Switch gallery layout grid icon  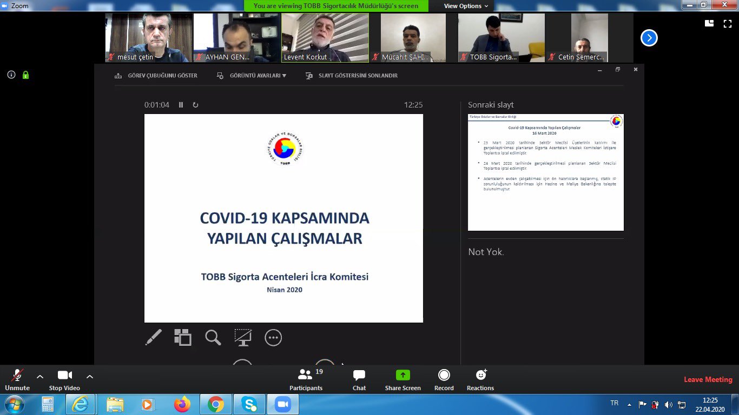[x=709, y=23]
